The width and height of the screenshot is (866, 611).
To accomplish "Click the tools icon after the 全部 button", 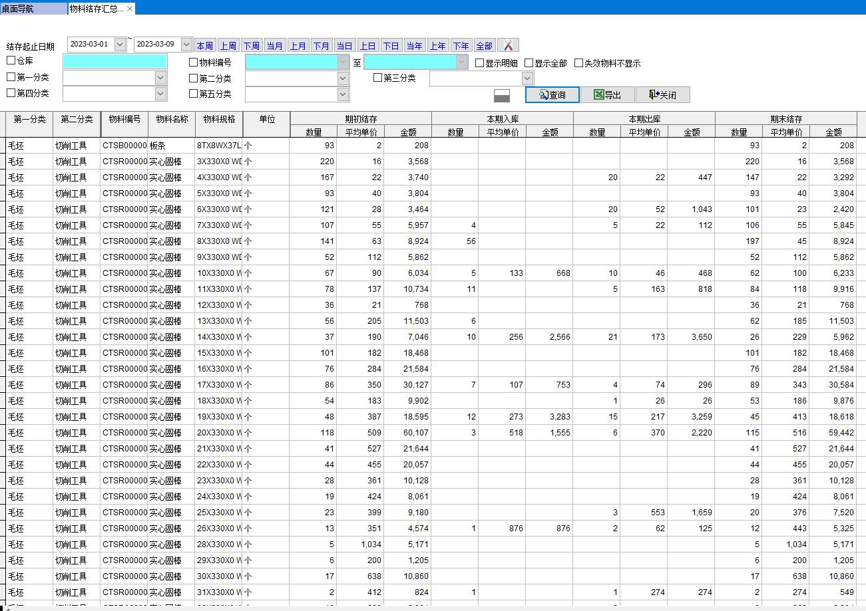I will click(508, 45).
